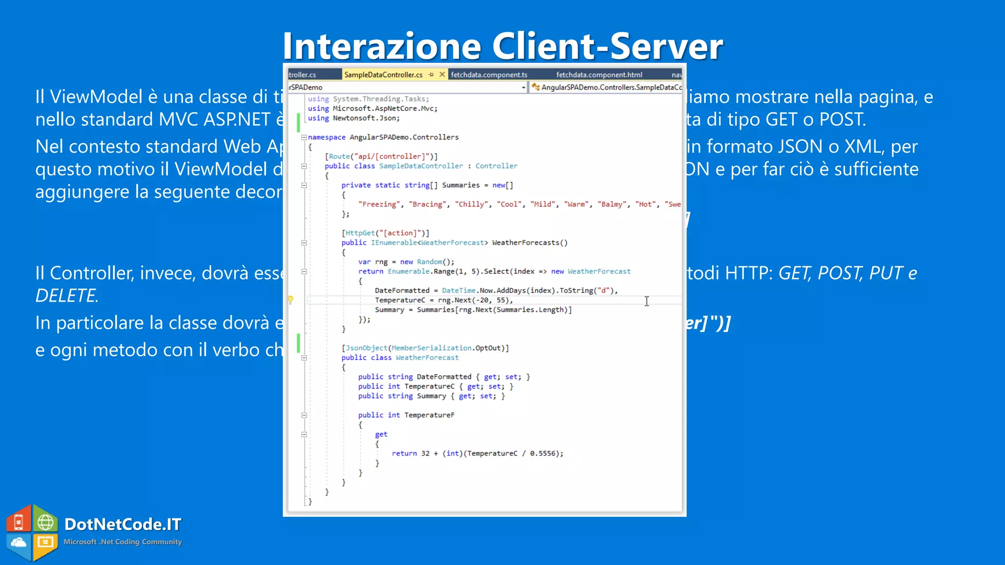Click the 'Summary = Summaries[rng.Next' line
This screenshot has width=1005, height=565.
tap(473, 310)
